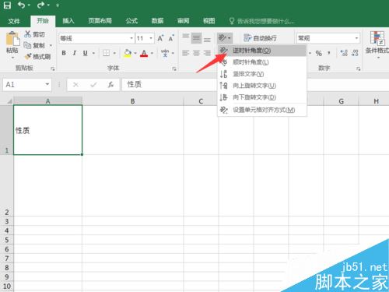
Task: Apply Percent Style (%)
Action: pos(319,53)
